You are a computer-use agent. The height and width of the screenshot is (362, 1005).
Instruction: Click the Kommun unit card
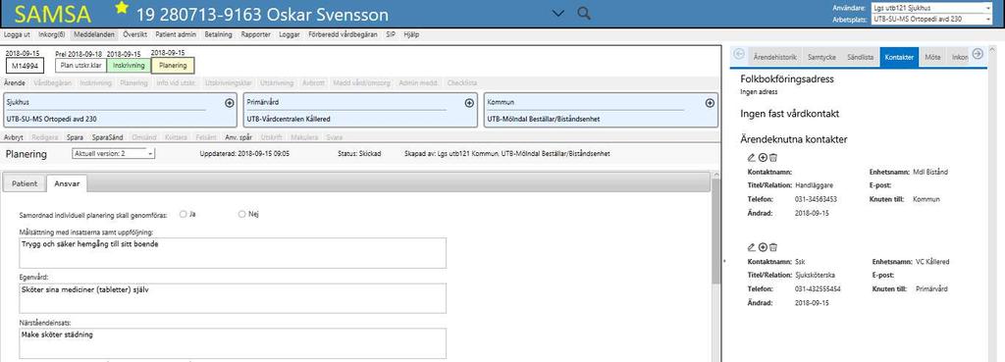[601, 111]
